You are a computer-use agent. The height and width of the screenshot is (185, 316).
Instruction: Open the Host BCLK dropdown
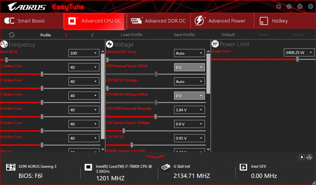84,53
